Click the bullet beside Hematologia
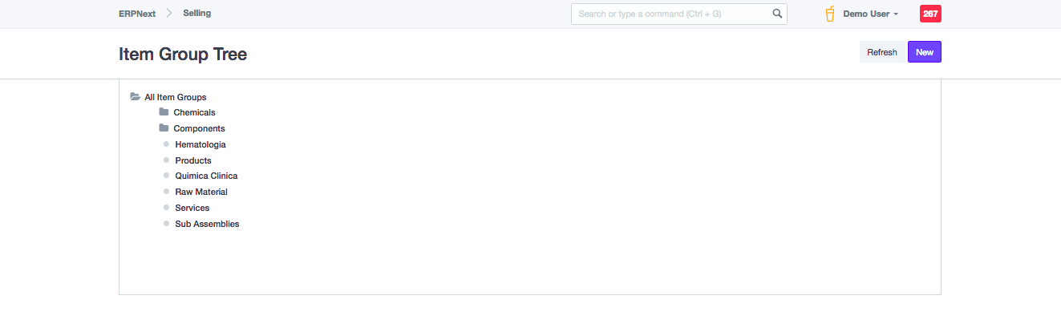The image size is (1061, 324). point(166,144)
